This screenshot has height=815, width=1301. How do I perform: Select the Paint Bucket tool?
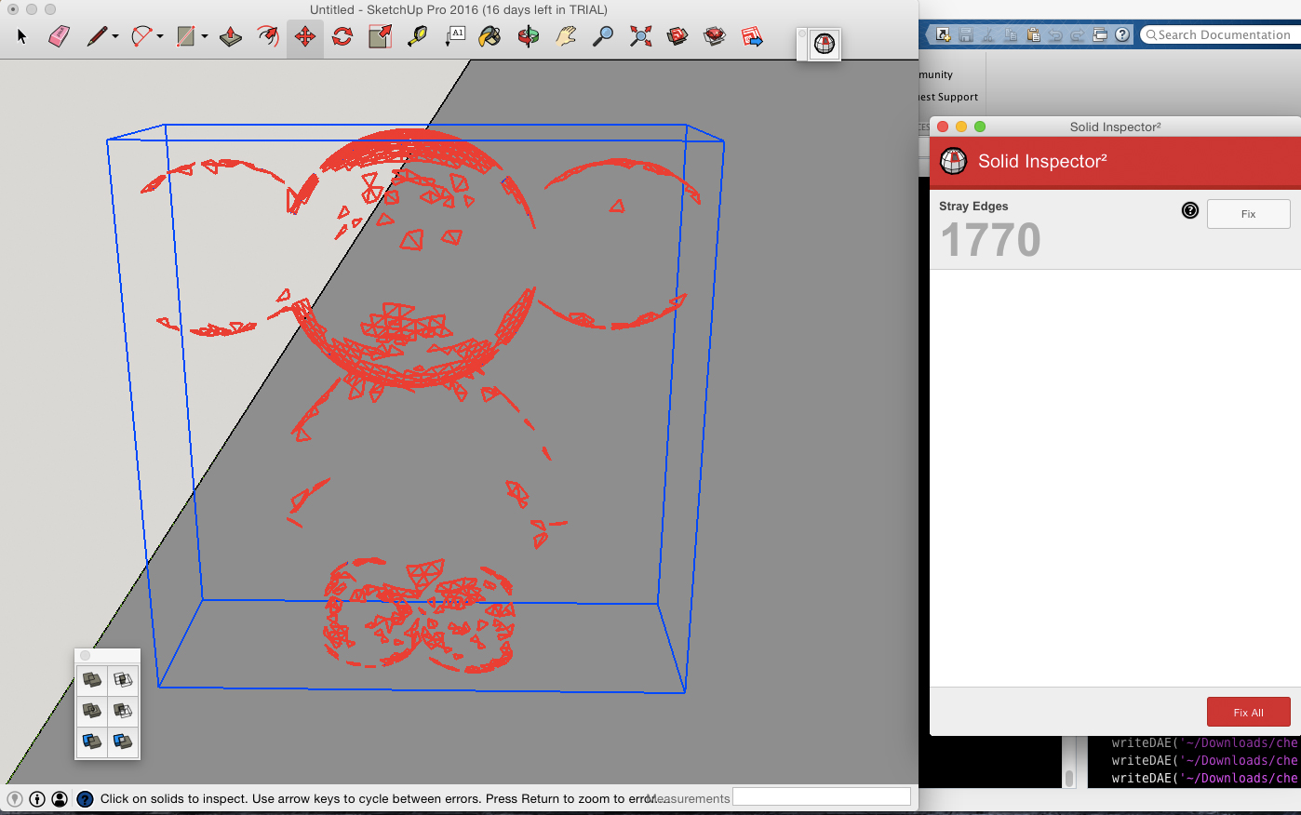click(x=489, y=37)
